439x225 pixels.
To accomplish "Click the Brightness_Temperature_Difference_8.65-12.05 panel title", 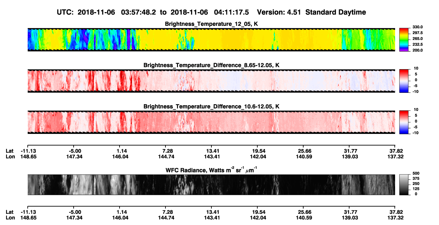I will 211,65.
